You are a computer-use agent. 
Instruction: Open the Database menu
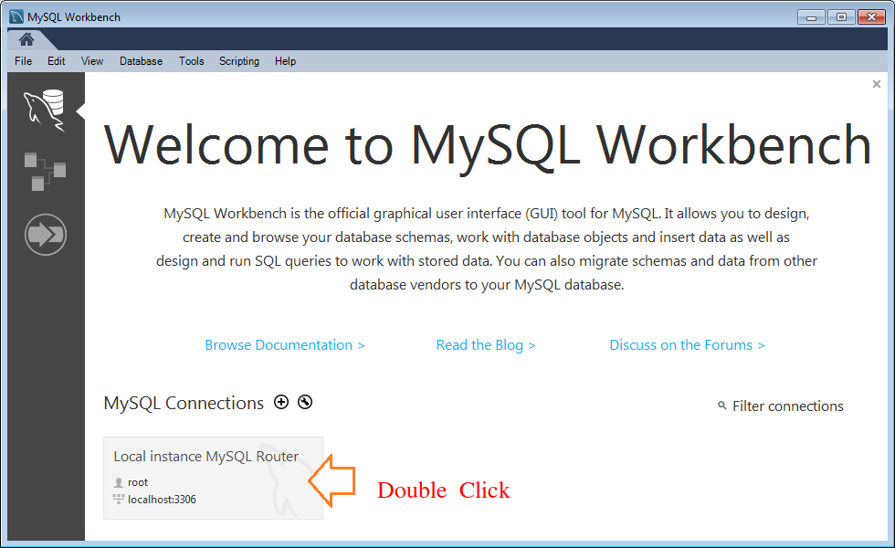[141, 61]
